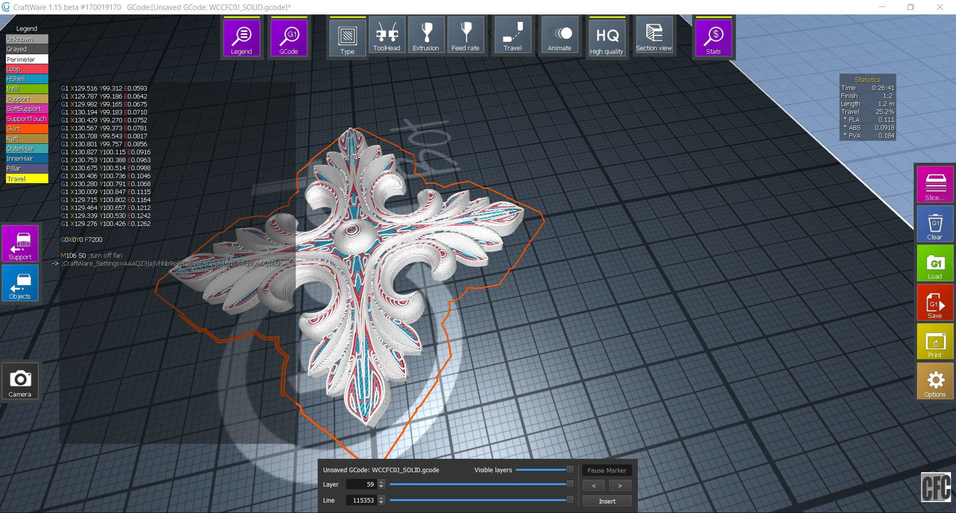
Task: Click the Line number field
Action: [x=361, y=500]
